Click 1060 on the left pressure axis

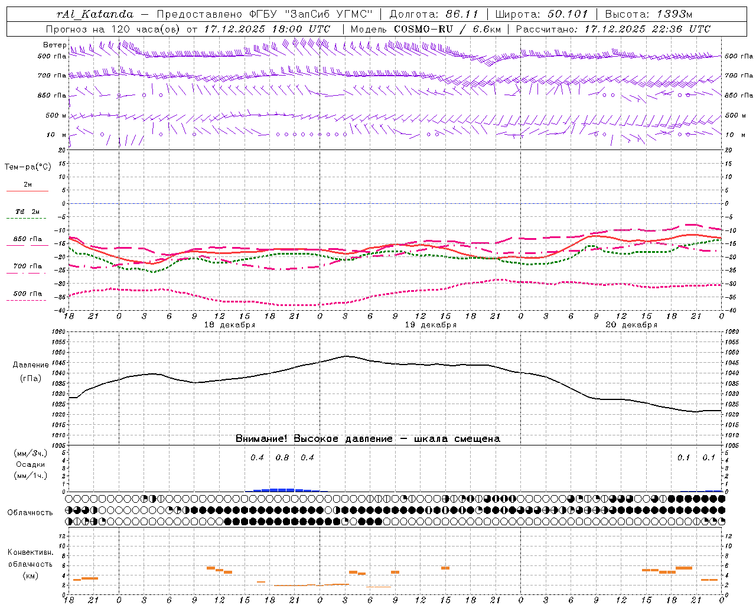[x=59, y=331]
